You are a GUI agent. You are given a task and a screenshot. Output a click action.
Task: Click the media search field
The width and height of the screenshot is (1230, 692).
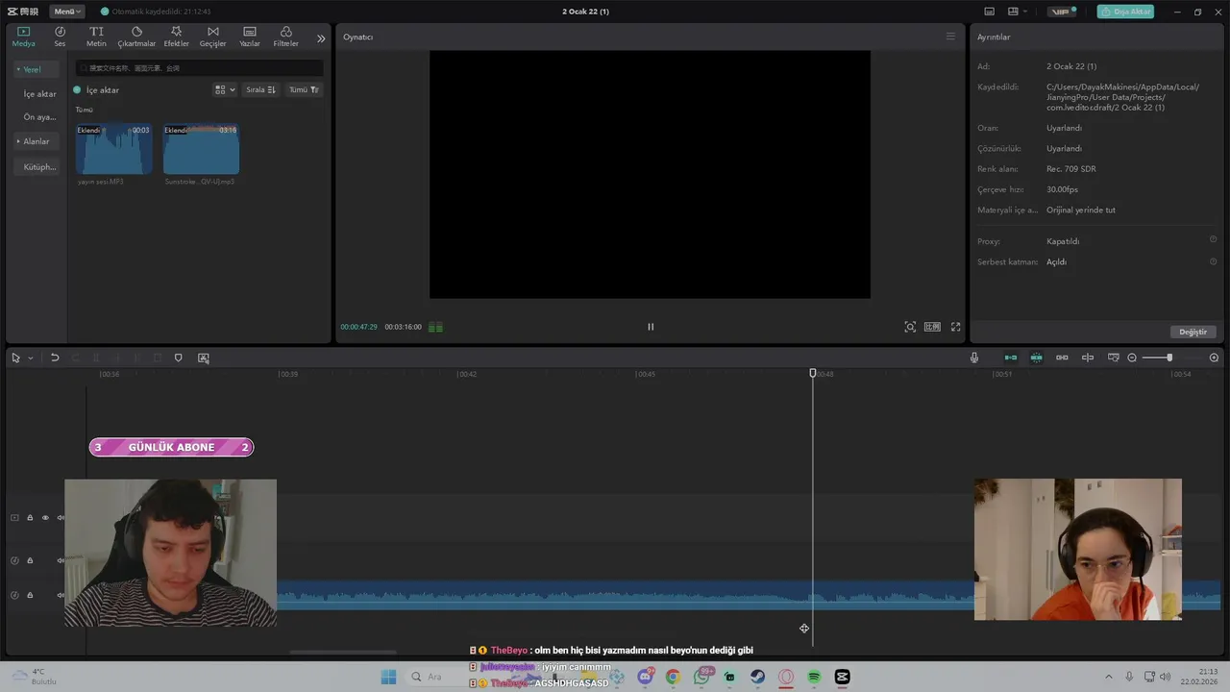pos(199,68)
